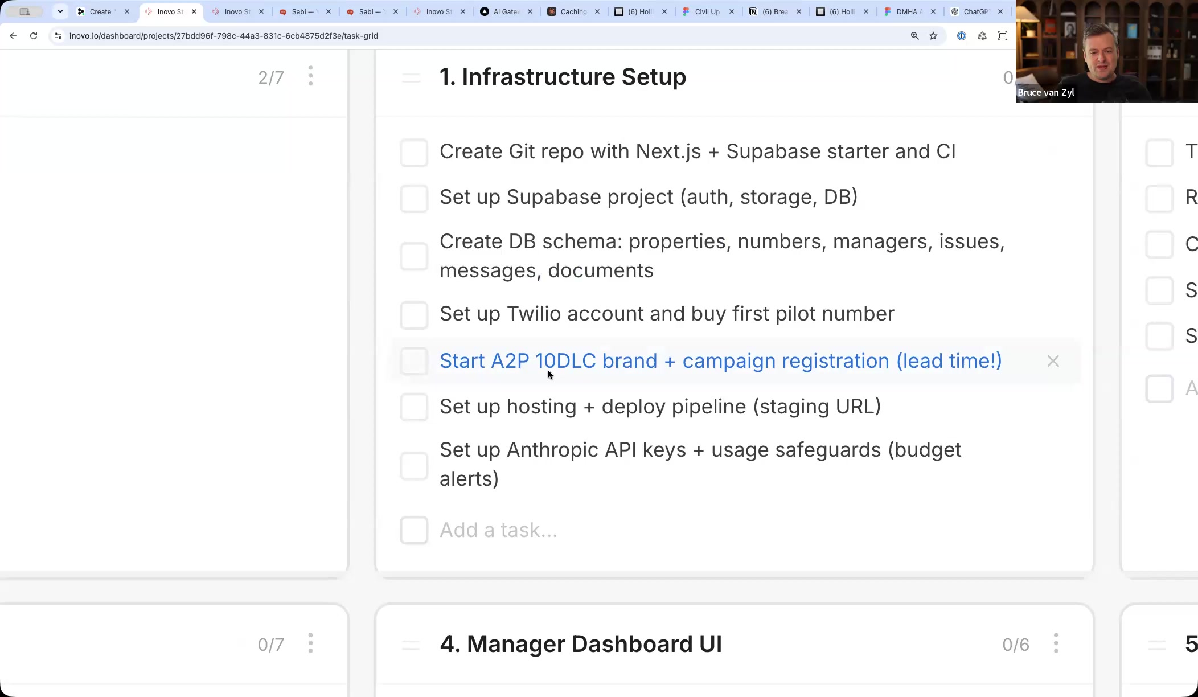The height and width of the screenshot is (697, 1198).
Task: Grab the drag handle beside Infrastructure Setup title
Action: (411, 77)
